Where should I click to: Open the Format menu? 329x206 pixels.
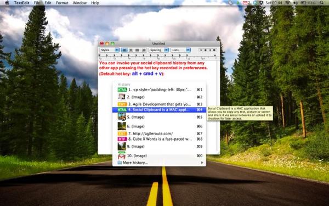(62, 3)
